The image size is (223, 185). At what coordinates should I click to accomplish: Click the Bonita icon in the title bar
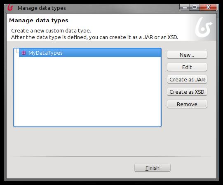point(10,8)
